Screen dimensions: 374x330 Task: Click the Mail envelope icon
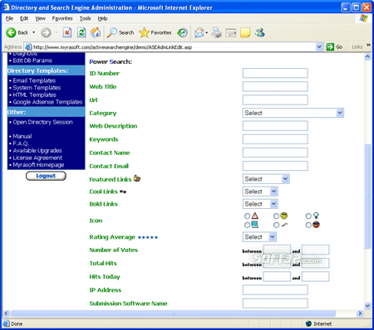point(199,32)
